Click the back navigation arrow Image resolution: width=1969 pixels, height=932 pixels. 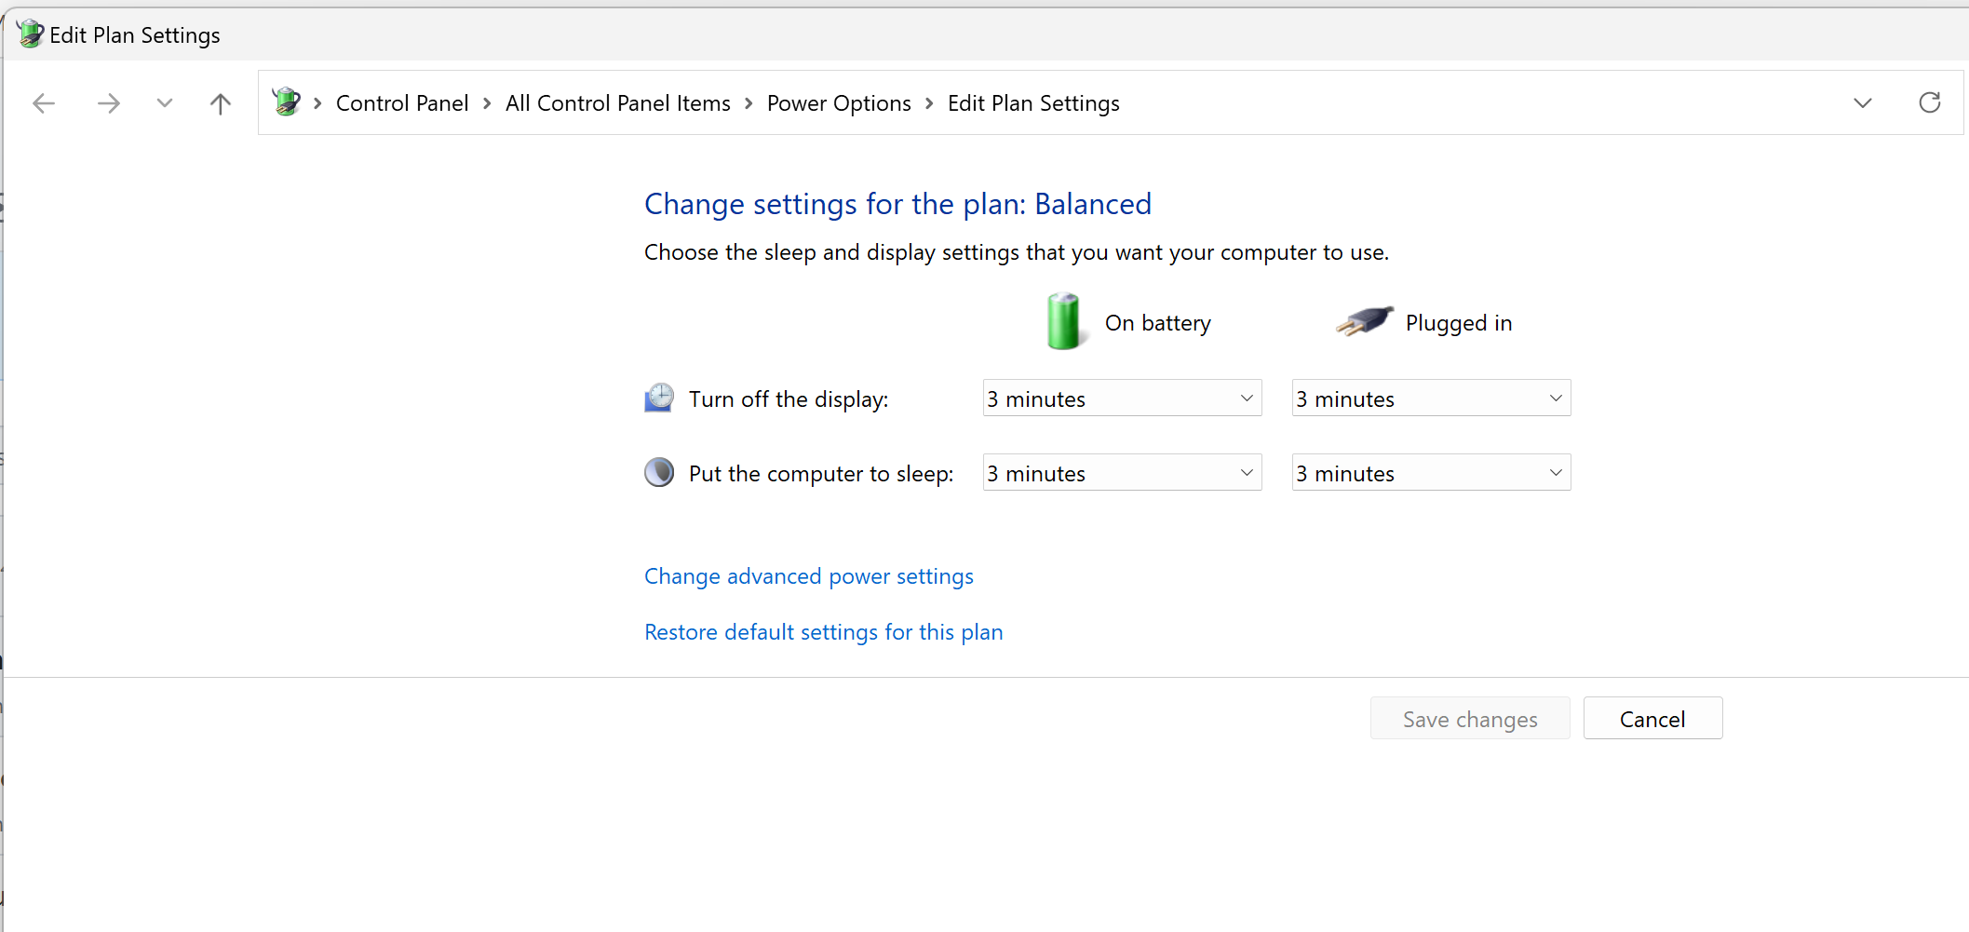point(43,103)
